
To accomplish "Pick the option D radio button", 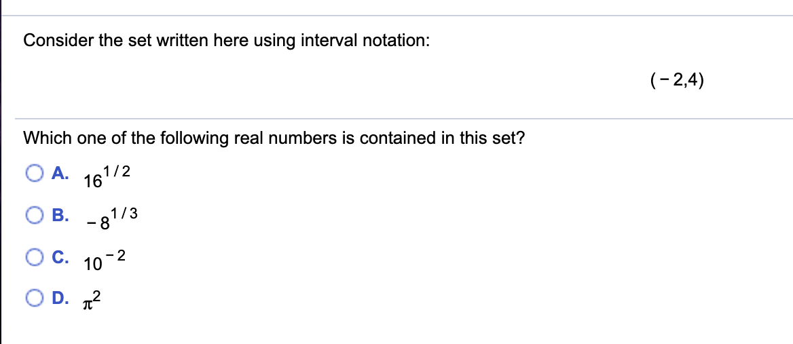I will pyautogui.click(x=35, y=299).
